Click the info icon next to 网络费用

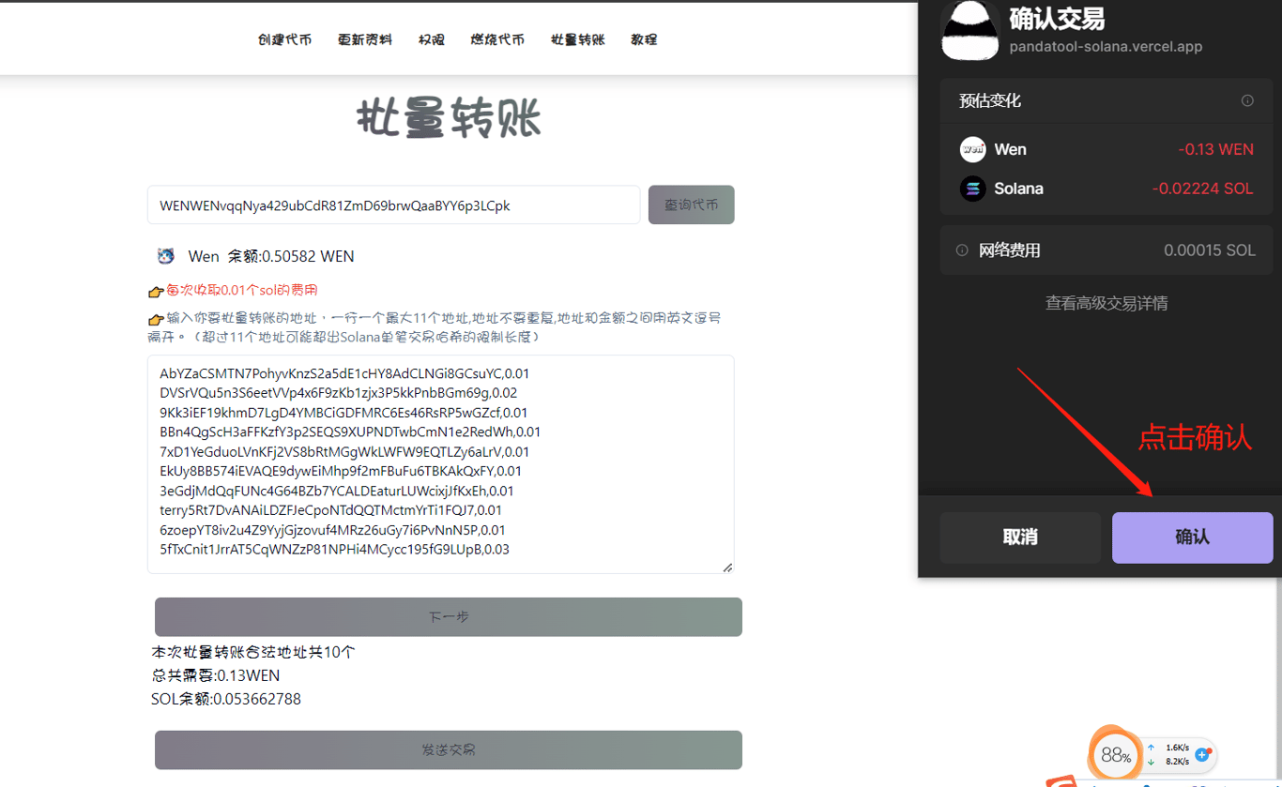[x=962, y=250]
